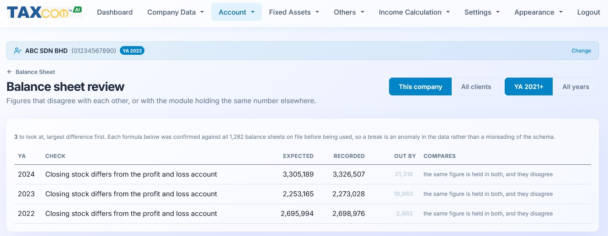The height and width of the screenshot is (236, 608).
Task: Click the back arrow before Balance Sheet
Action: click(x=10, y=72)
